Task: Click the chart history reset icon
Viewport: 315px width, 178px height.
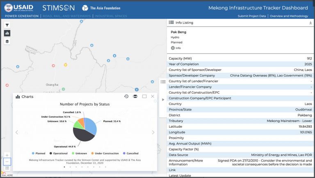Action: (126, 97)
